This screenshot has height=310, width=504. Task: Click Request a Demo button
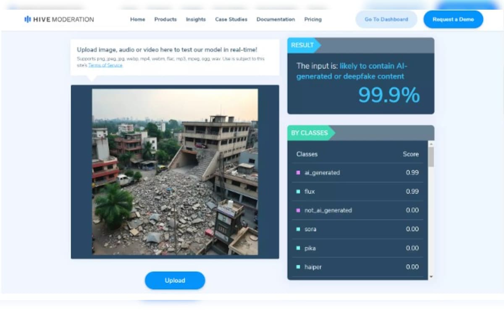point(453,19)
